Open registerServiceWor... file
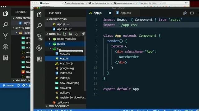 click(65, 97)
